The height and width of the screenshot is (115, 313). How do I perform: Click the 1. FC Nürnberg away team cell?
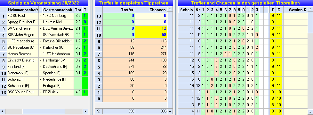(x=58, y=16)
